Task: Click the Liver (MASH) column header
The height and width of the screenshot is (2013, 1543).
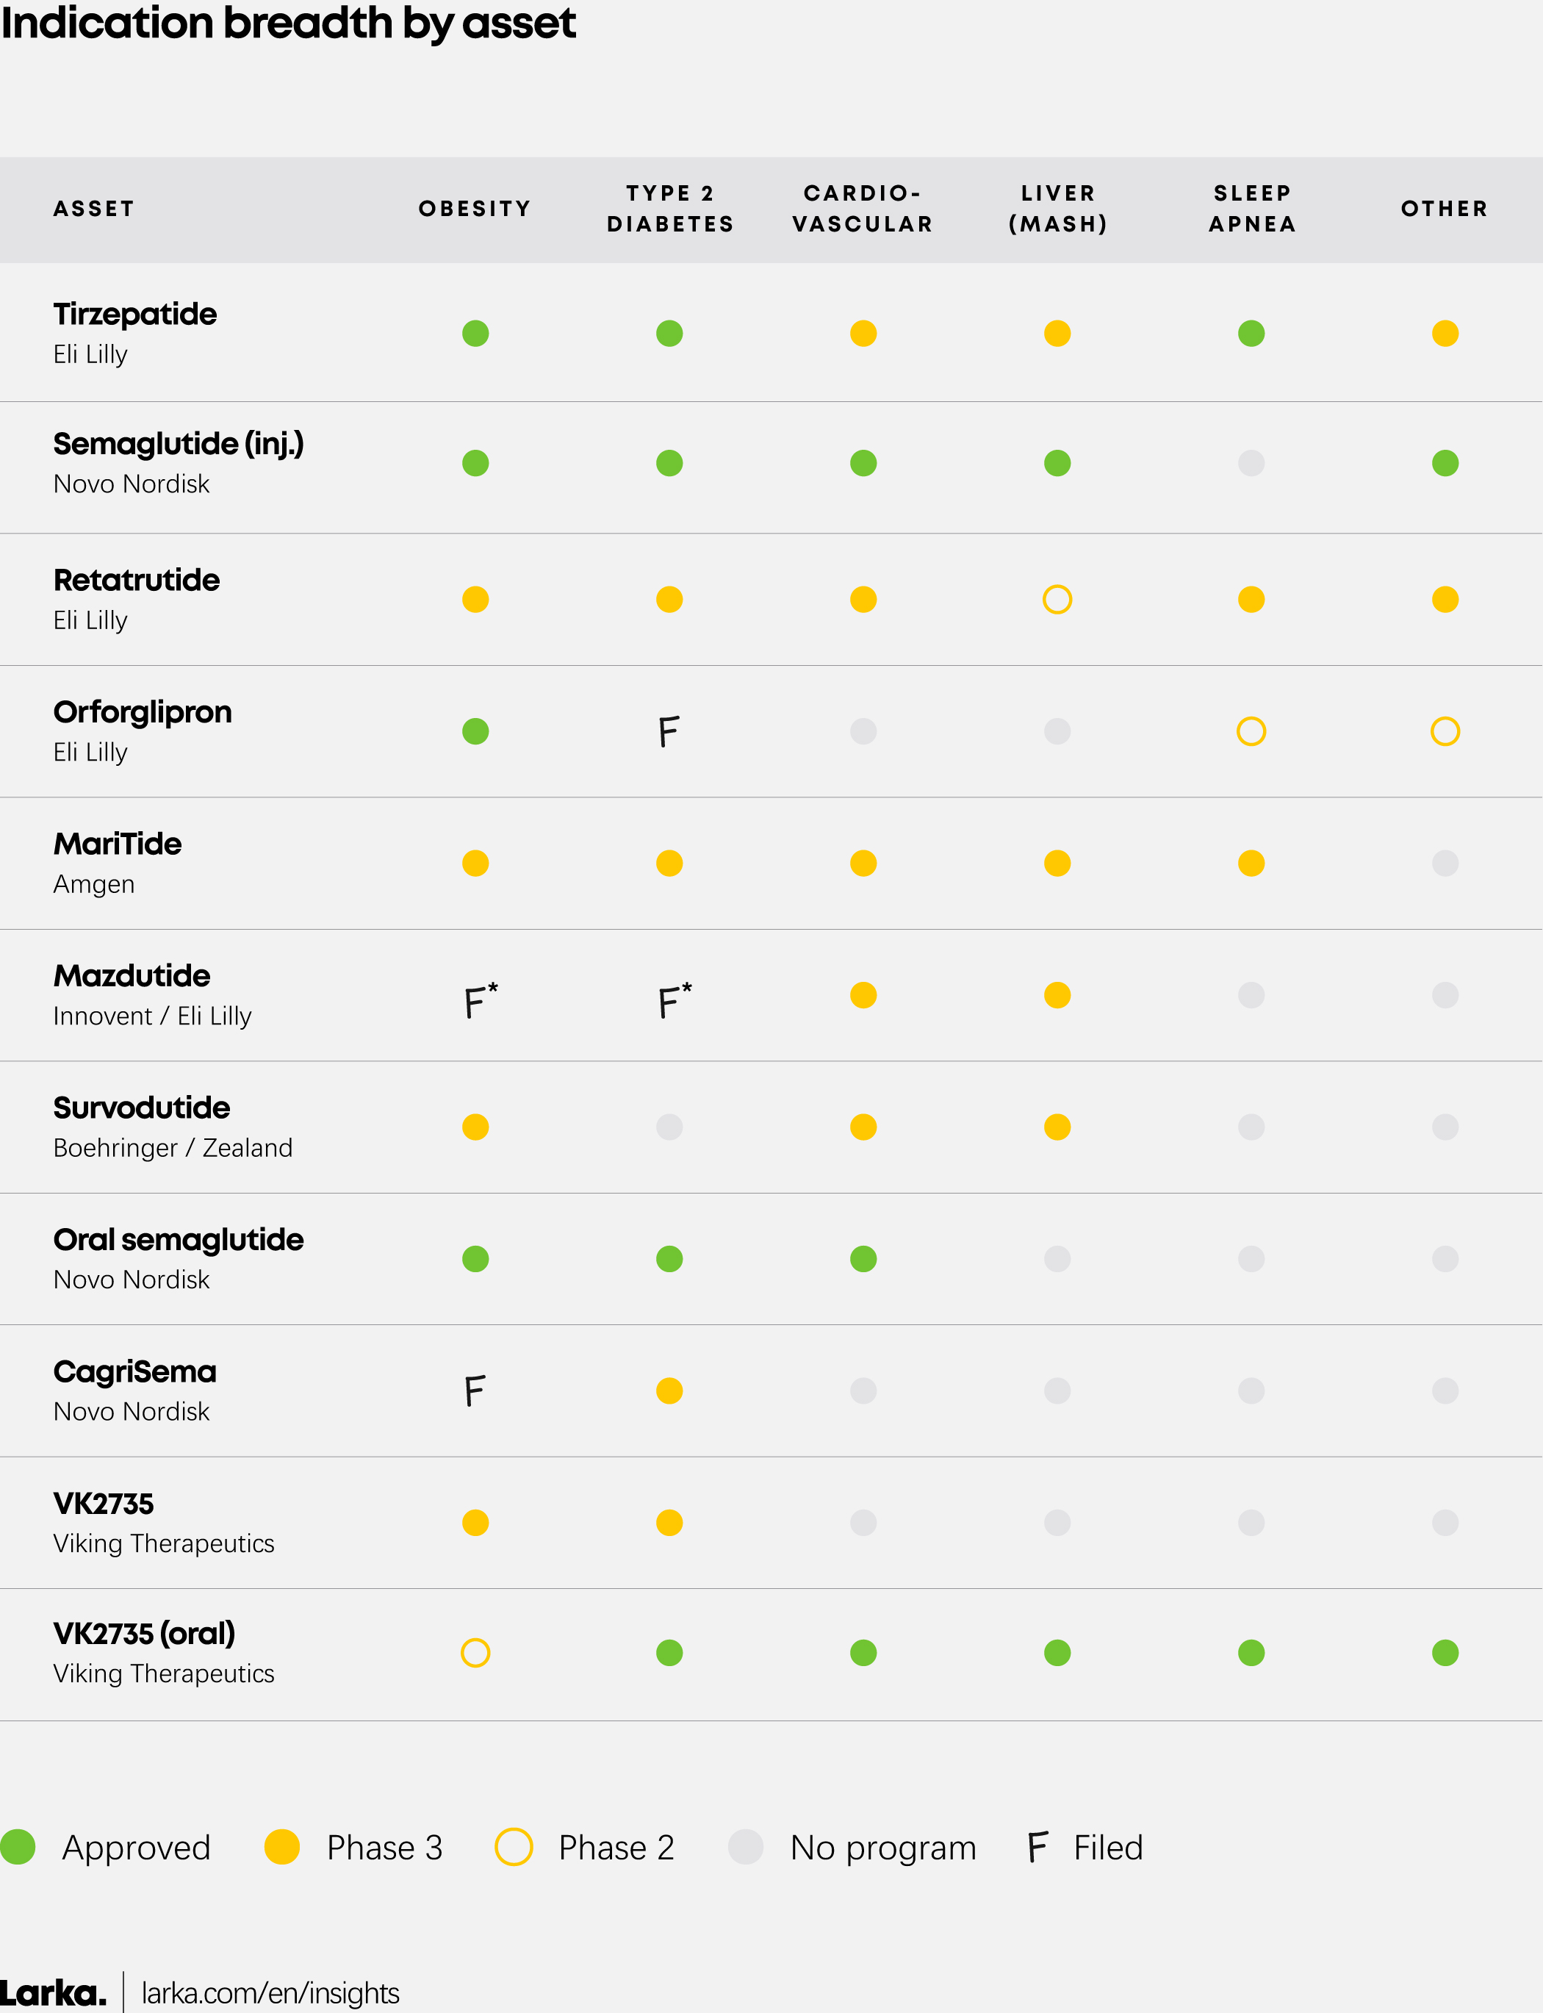Action: tap(1058, 209)
